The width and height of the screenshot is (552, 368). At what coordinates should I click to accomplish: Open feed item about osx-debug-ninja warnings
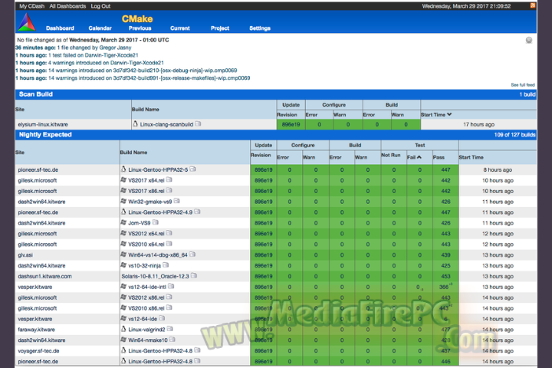click(143, 71)
